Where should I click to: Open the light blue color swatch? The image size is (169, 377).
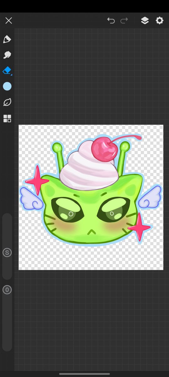coord(7,86)
